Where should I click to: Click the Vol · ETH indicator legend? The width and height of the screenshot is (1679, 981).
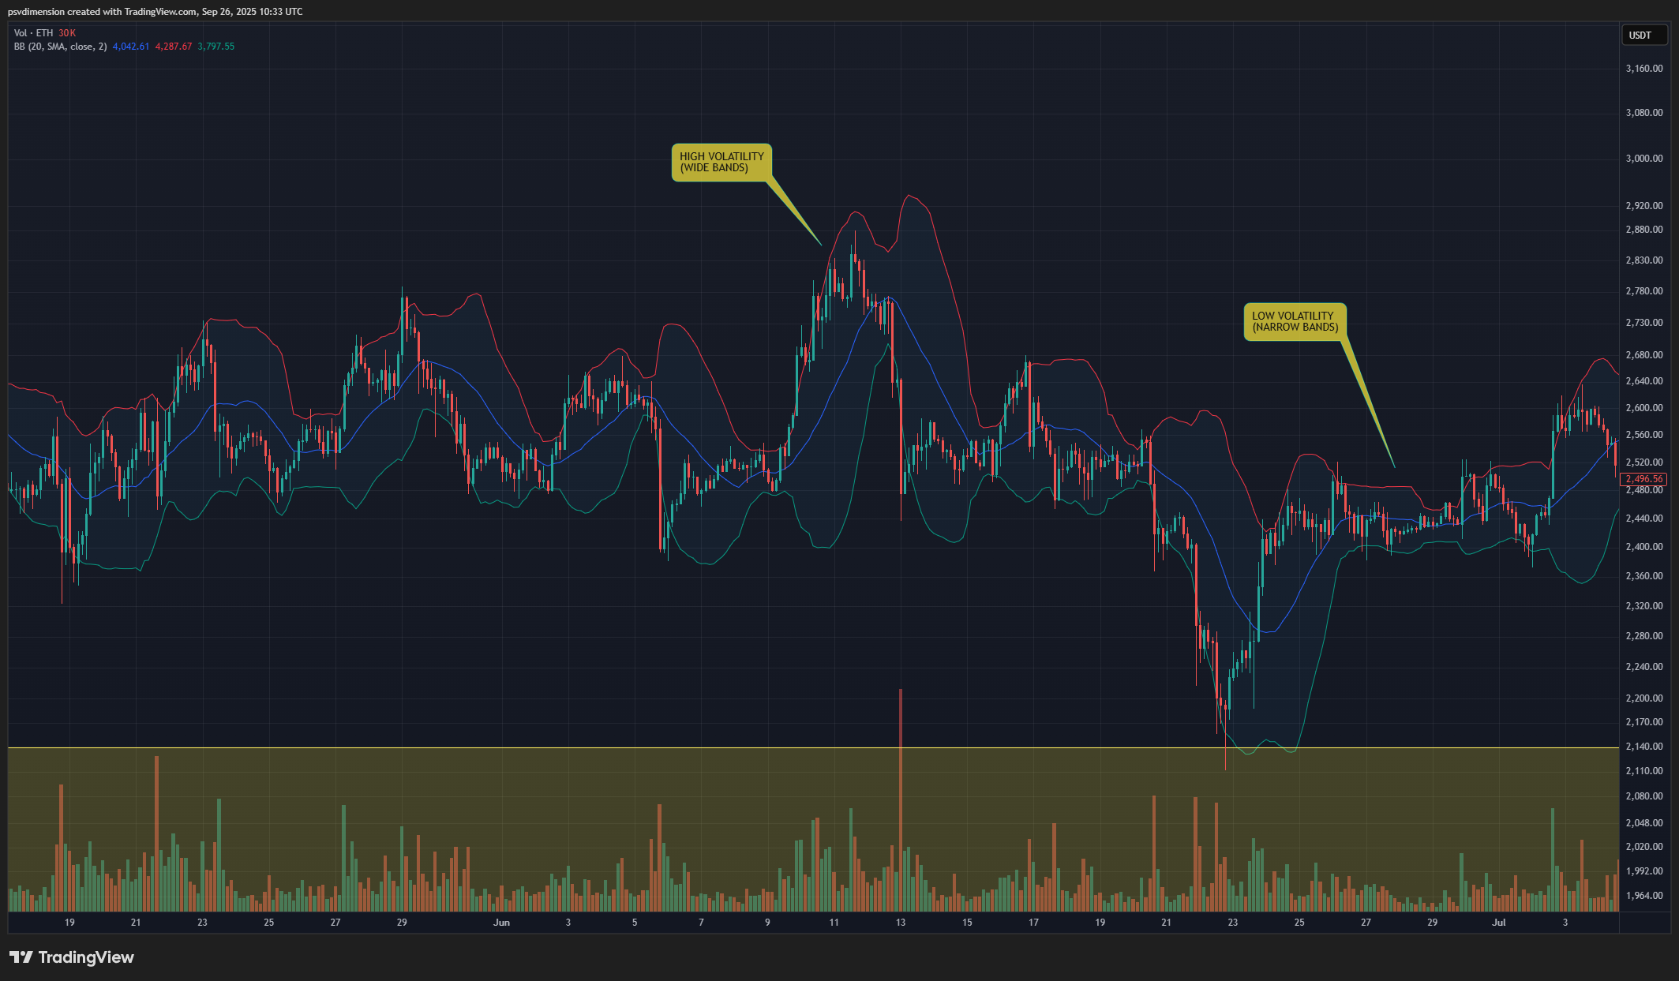[x=33, y=33]
